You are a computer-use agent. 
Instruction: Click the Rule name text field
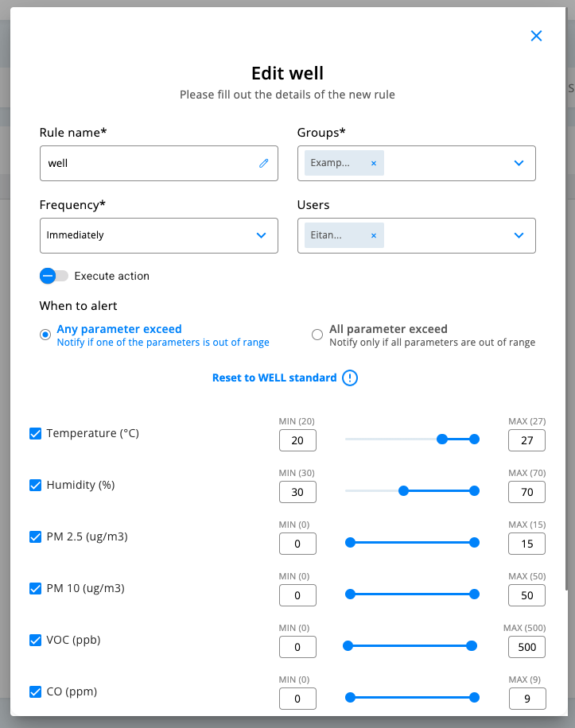(151, 163)
